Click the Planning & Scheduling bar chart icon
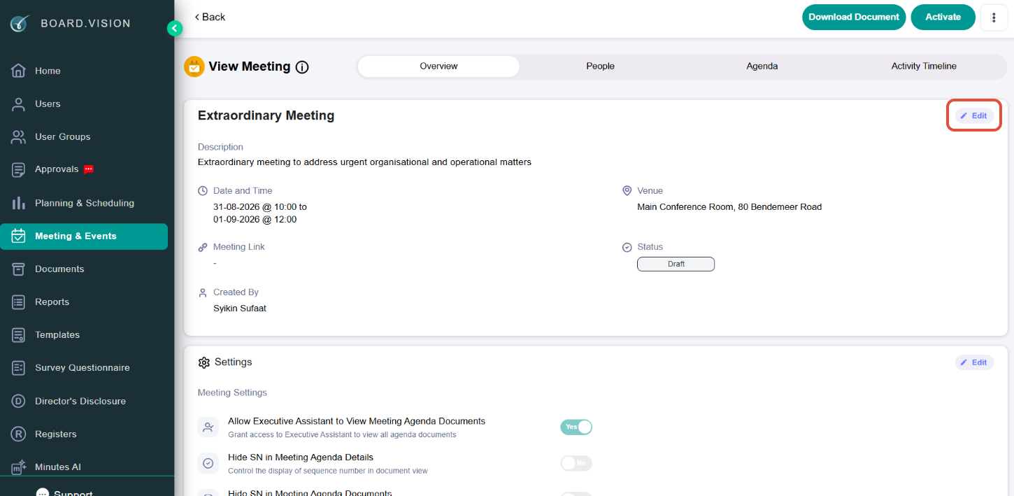Viewport: 1014px width, 496px height. 19,203
